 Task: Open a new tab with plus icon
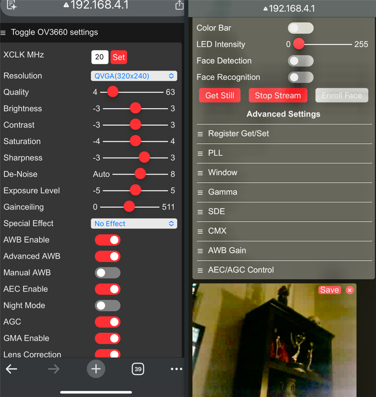96,369
